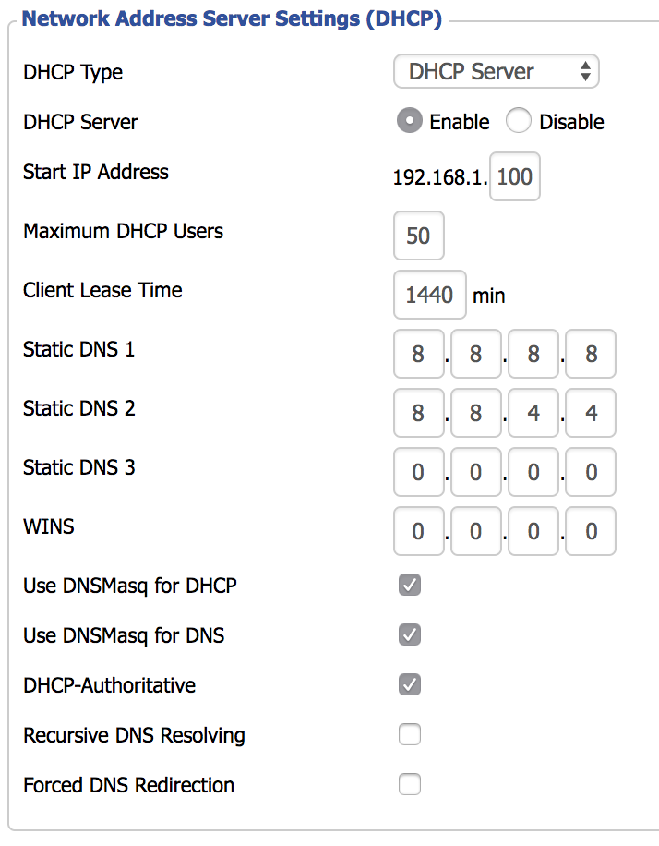Select the Disable DHCP Server radio button
The height and width of the screenshot is (846, 659).
click(x=519, y=122)
